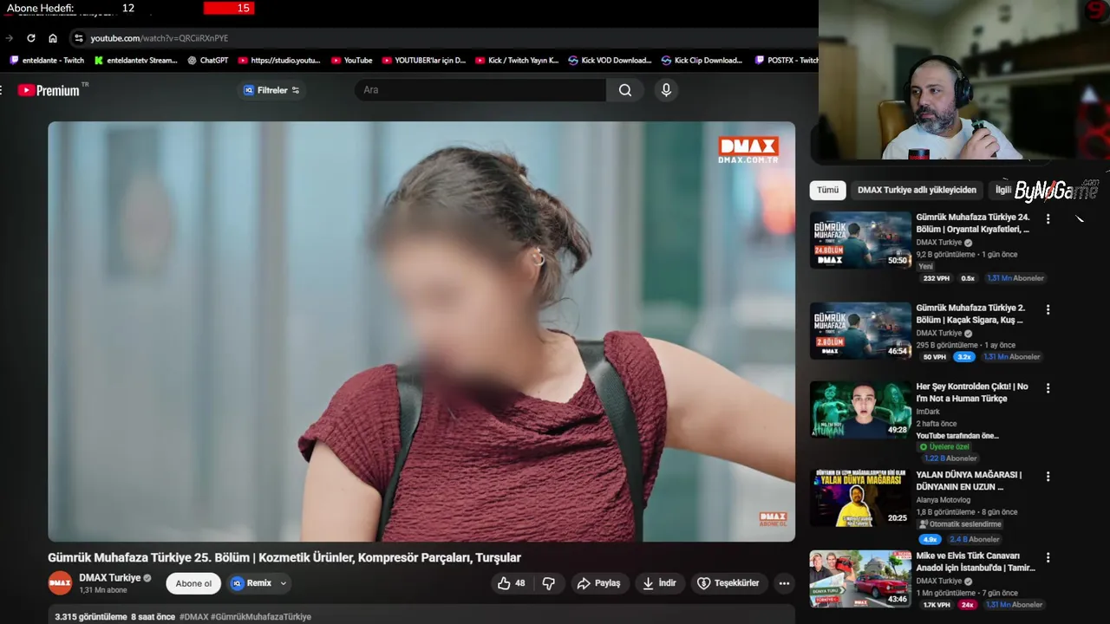Open the YALAN DÜNYA MAĞARASI title

(969, 481)
